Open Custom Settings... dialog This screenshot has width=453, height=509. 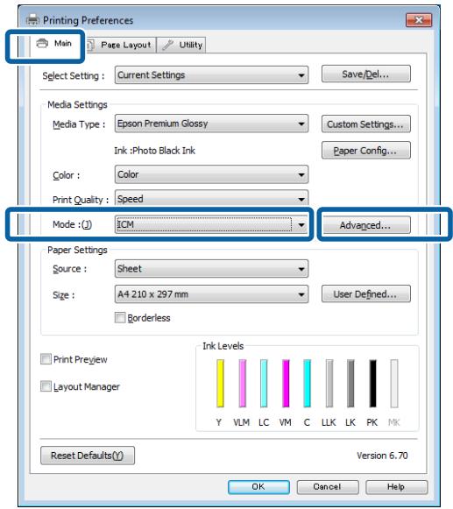[366, 124]
